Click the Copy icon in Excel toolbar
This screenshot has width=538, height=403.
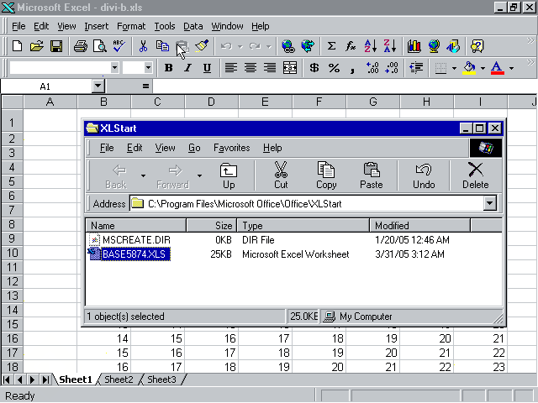pos(162,46)
